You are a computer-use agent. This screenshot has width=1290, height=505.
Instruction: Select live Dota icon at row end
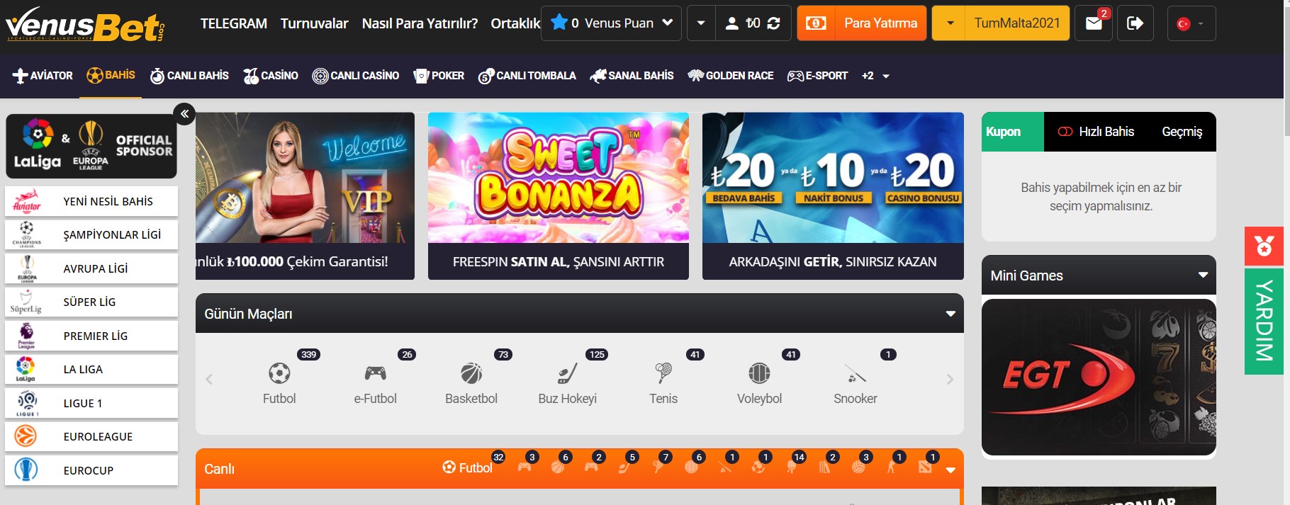pyautogui.click(x=925, y=467)
